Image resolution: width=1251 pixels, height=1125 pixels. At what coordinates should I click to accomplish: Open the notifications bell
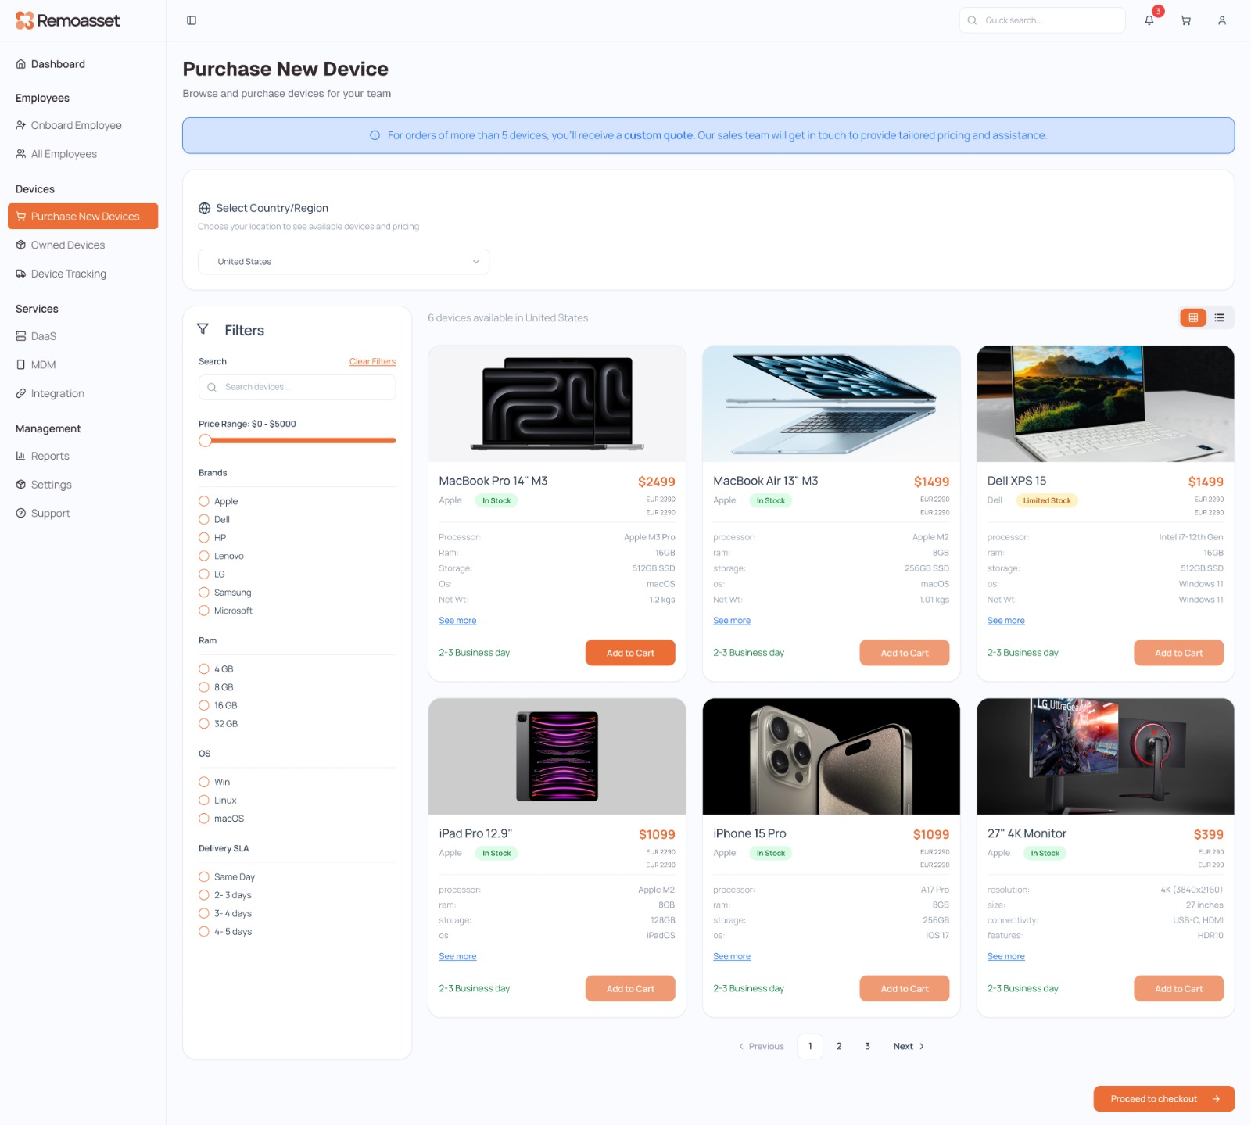(x=1149, y=20)
